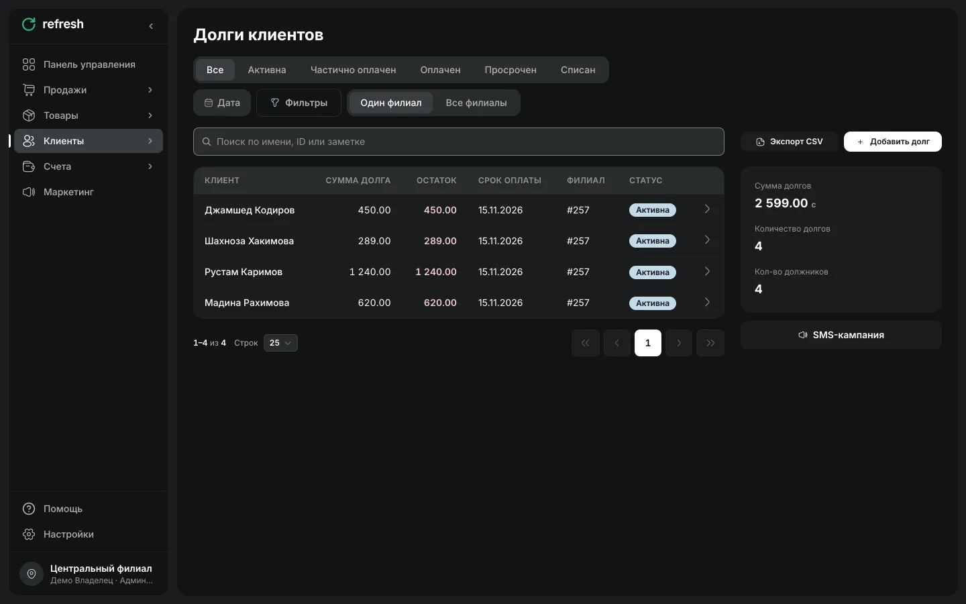This screenshot has height=604, width=966.
Task: Click Экспорт CSV button
Action: [x=789, y=142]
